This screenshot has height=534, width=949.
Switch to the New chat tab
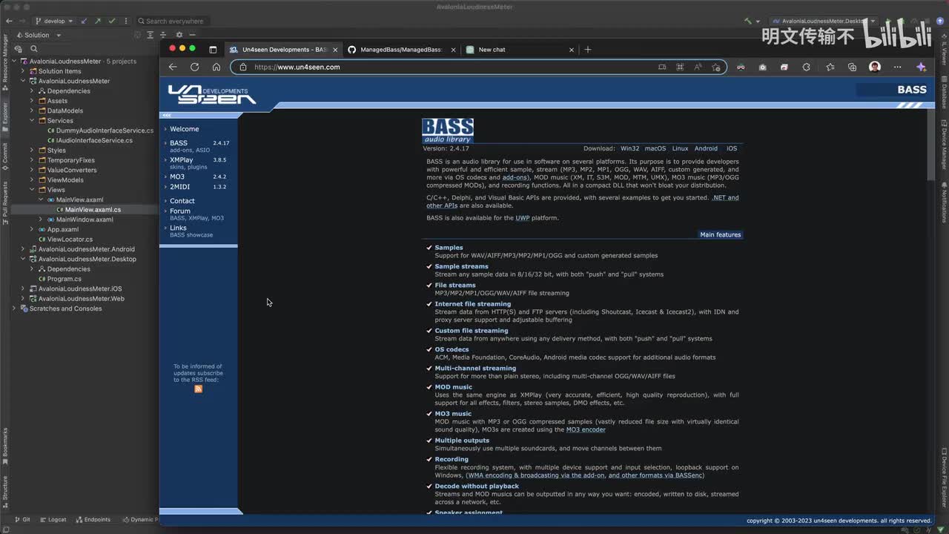[519, 50]
